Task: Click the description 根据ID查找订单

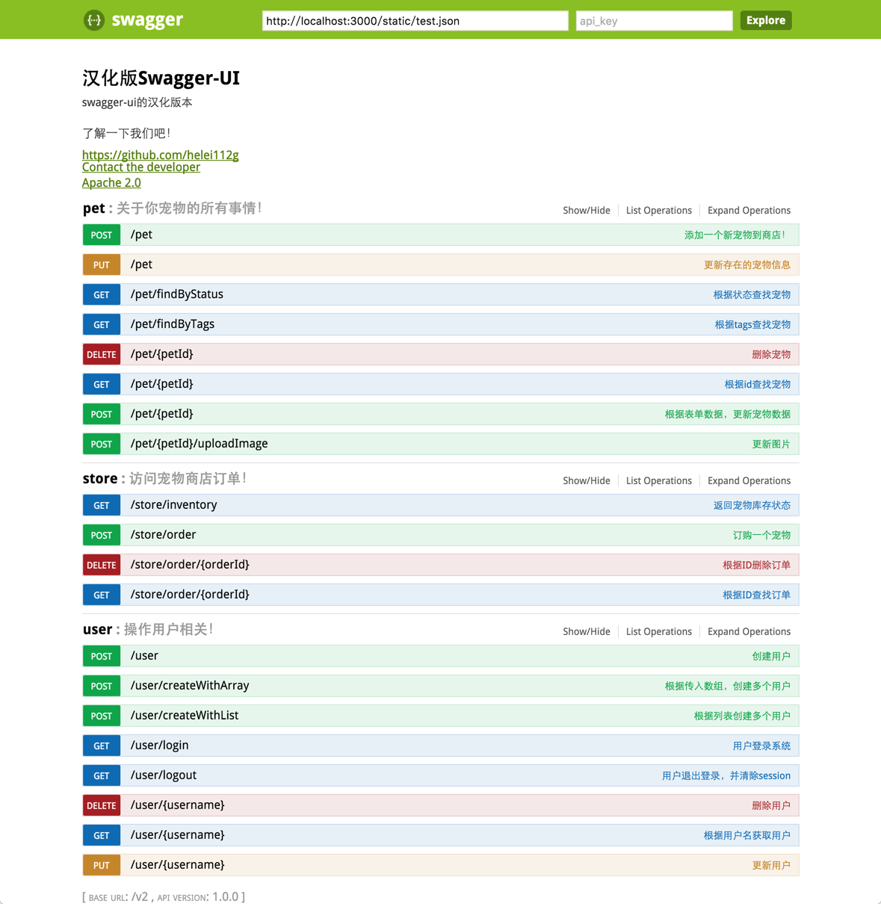Action: pyautogui.click(x=756, y=595)
